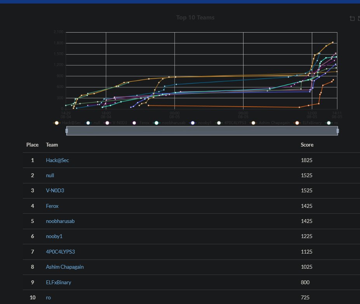Toggle Ashim Chapagain series in chart legend

pos(270,123)
